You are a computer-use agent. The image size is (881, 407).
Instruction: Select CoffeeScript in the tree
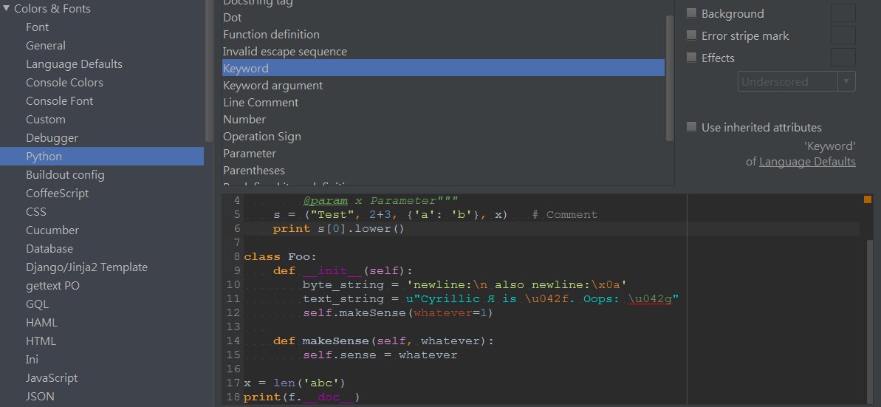(58, 194)
